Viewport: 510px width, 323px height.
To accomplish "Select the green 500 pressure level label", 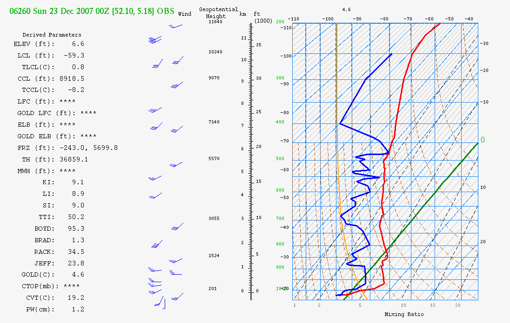I will tap(280, 159).
